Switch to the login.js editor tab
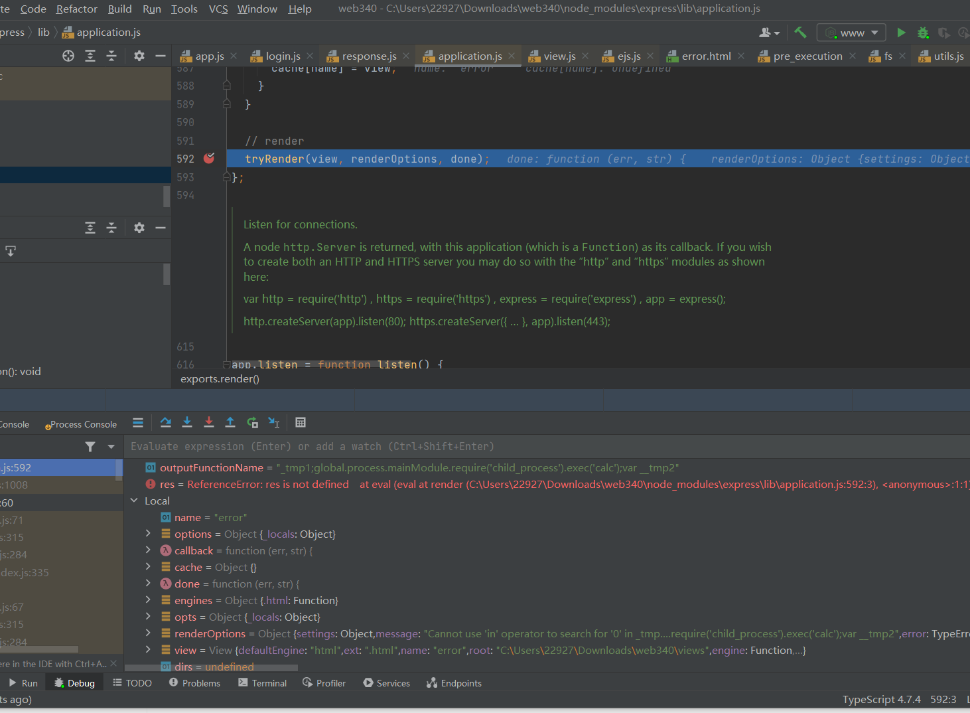Image resolution: width=970 pixels, height=713 pixels. point(283,56)
